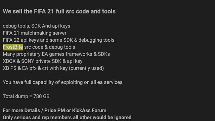Click the XB PS & EA pfx line
The height and width of the screenshot is (121, 215).
pos(53,68)
